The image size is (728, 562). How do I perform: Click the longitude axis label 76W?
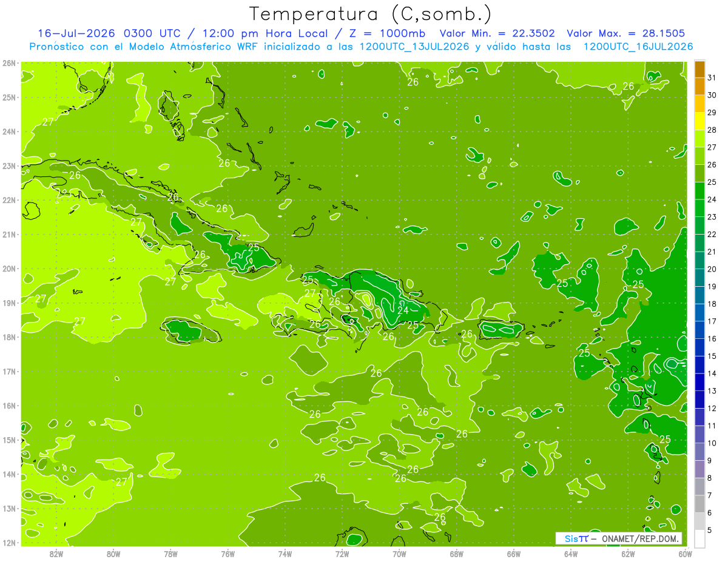(x=227, y=554)
